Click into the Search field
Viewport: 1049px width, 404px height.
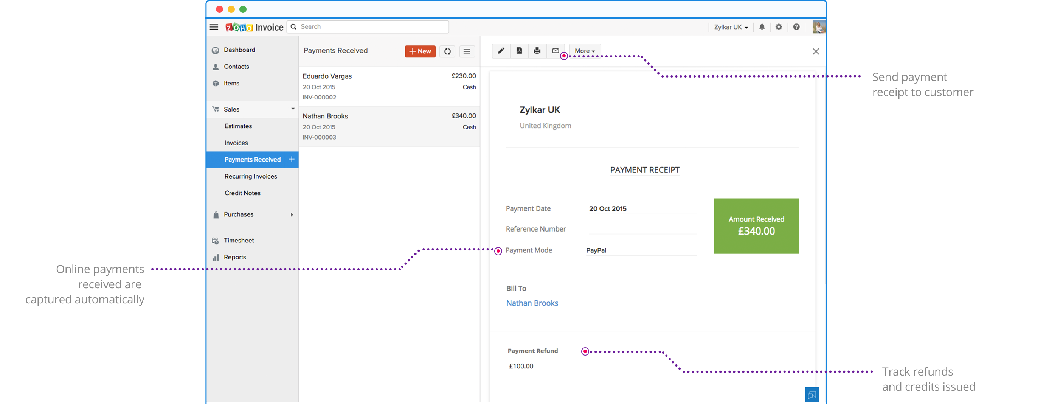click(x=372, y=27)
